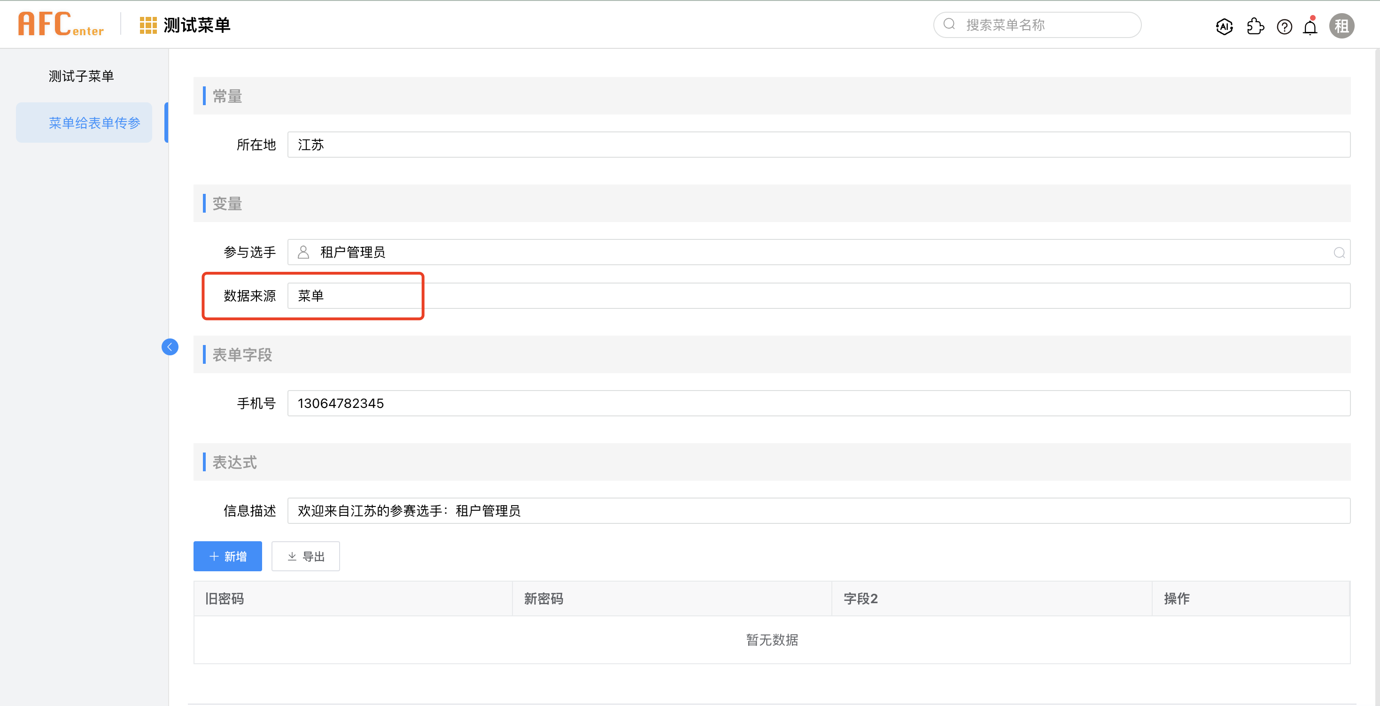Click the user avatar labeled 租

(1341, 26)
